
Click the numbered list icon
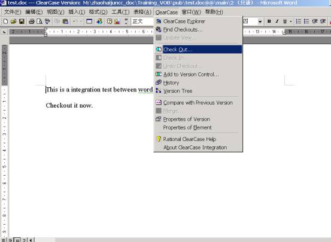tap(299, 22)
